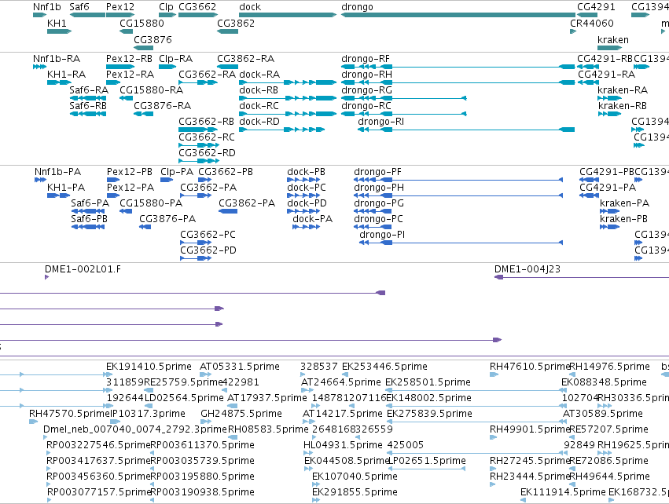Click the drongo-PF protein feature
The height and width of the screenshot is (504, 669).
458,180
